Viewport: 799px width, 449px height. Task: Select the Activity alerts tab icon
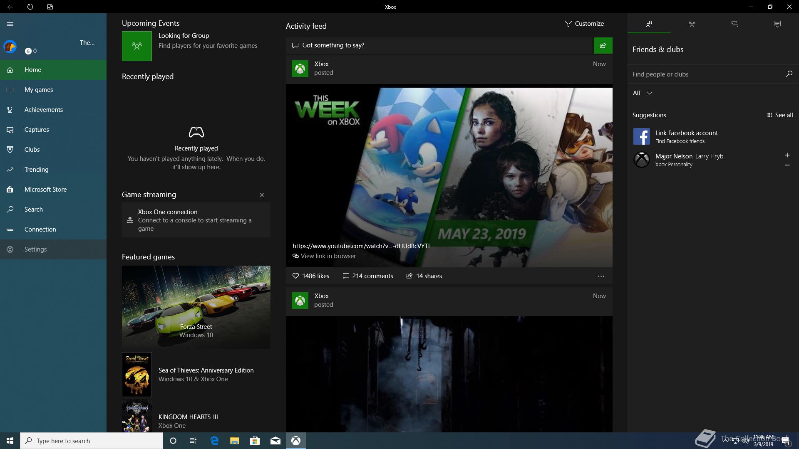pyautogui.click(x=777, y=24)
